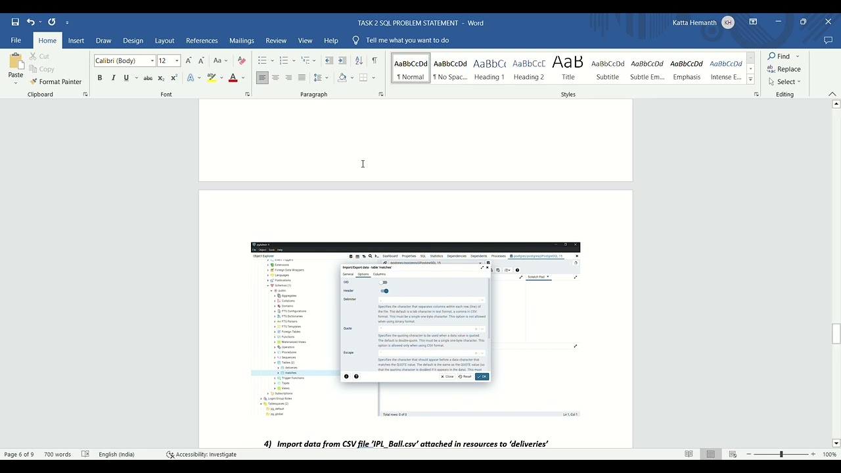The image size is (841, 473).
Task: Toggle underline formatting
Action: coord(126,78)
